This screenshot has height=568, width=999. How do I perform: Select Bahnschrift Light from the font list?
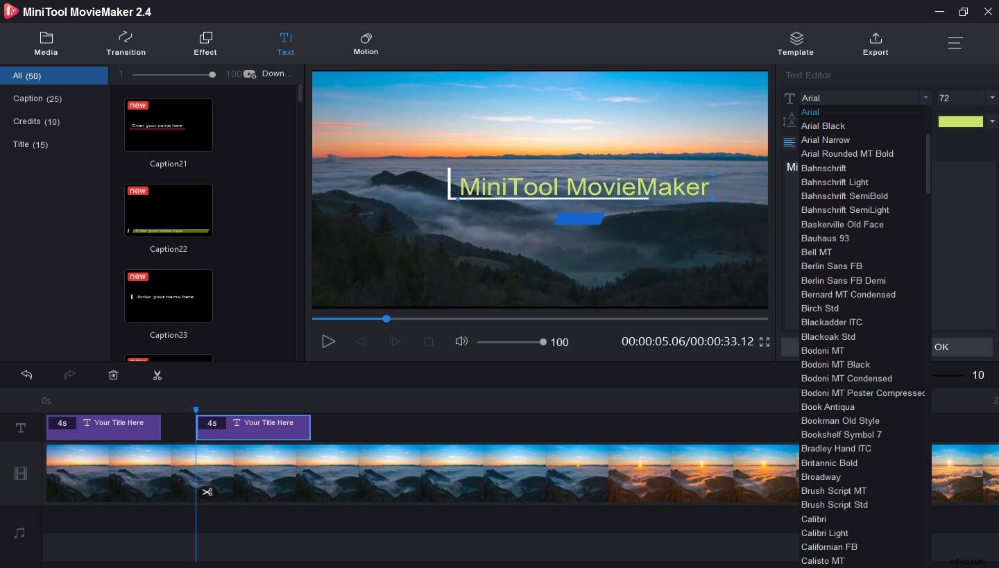click(835, 182)
